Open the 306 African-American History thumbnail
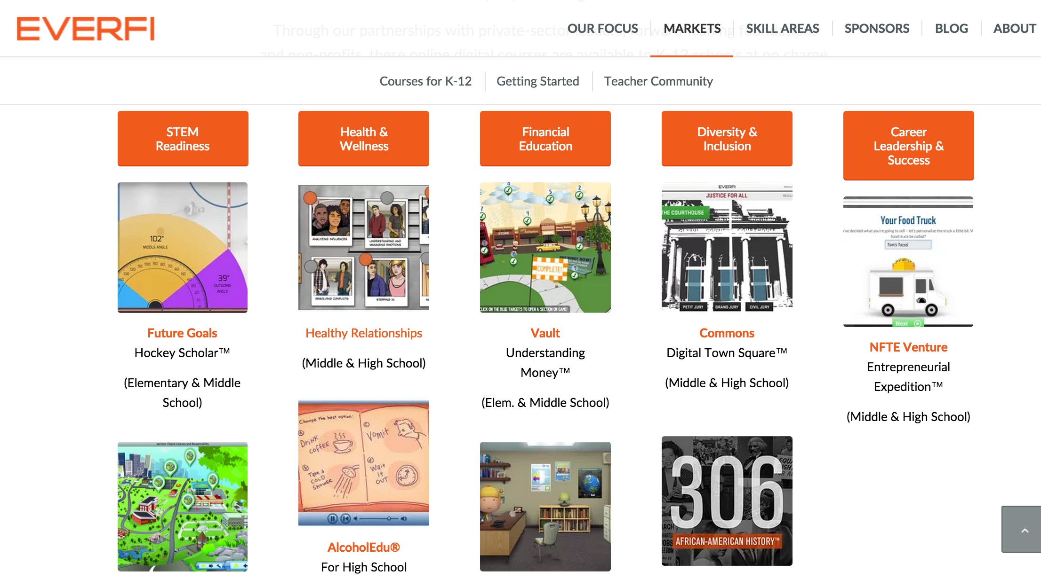Screen dimensions: 1041x579 727,501
